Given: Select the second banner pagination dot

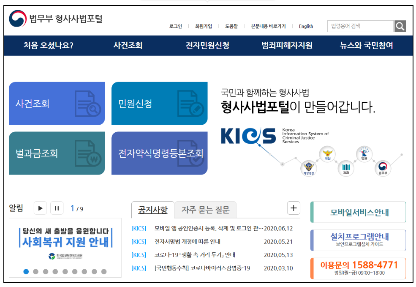Looking at the screenshot, I should [36, 272].
